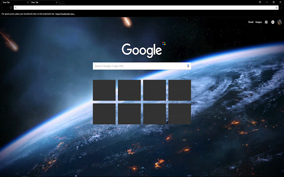Open Google notifications bell icon
Viewport: 284px width, 177px height.
pos(273,22)
